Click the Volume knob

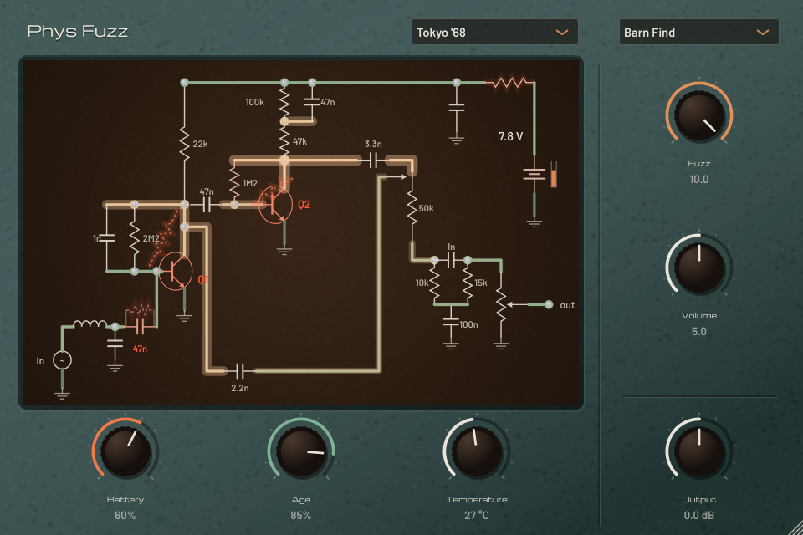click(699, 267)
